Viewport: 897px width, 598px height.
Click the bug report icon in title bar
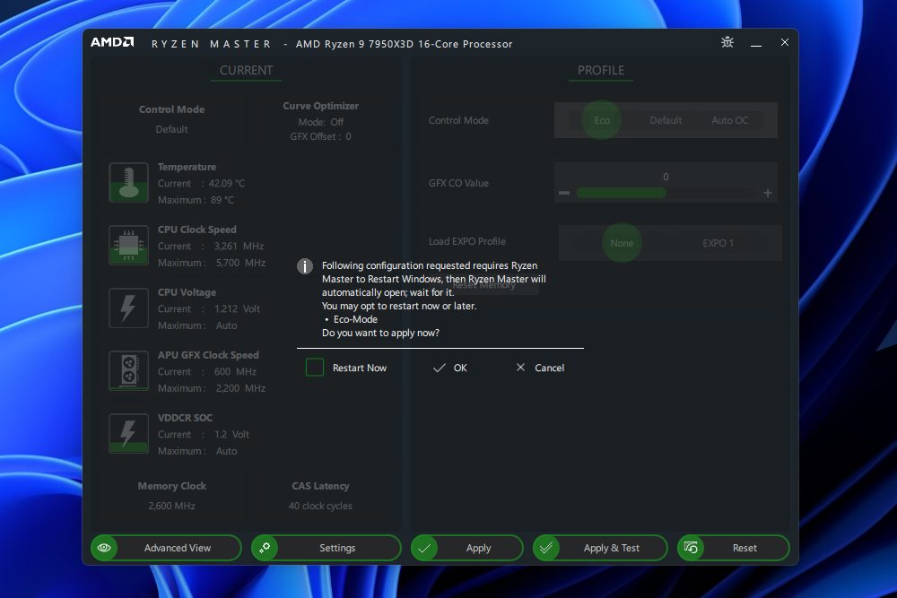pyautogui.click(x=727, y=42)
